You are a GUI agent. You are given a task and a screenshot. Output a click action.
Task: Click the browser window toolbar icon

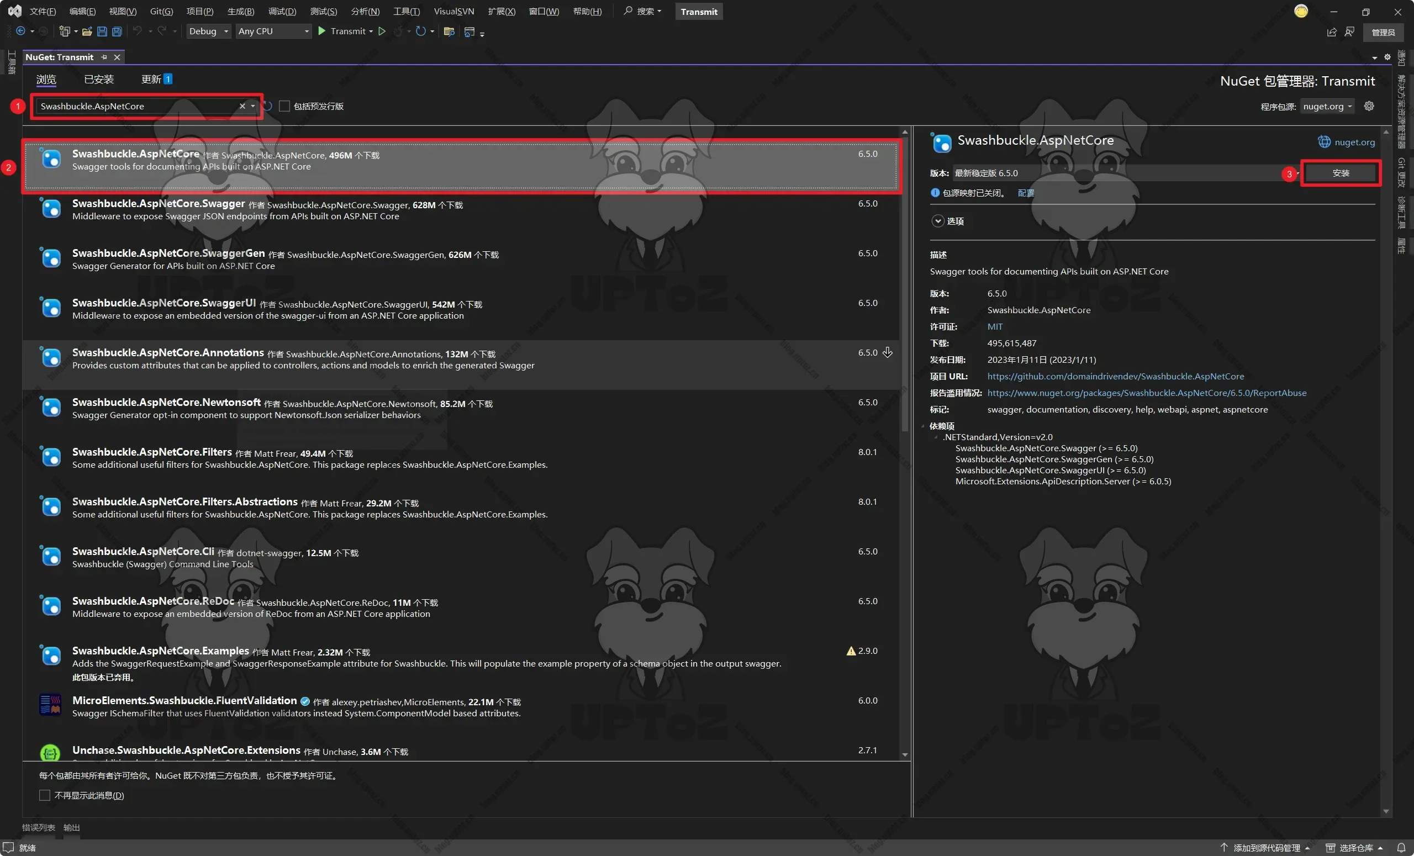[x=469, y=31]
